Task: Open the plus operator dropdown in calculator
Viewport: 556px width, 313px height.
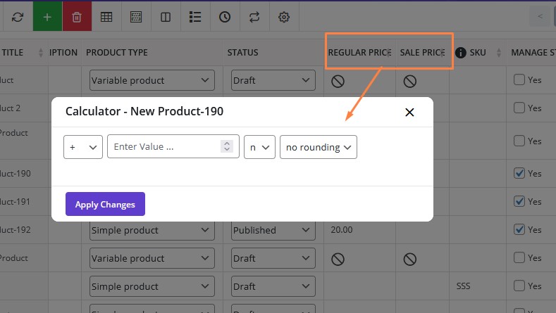Action: (x=82, y=147)
